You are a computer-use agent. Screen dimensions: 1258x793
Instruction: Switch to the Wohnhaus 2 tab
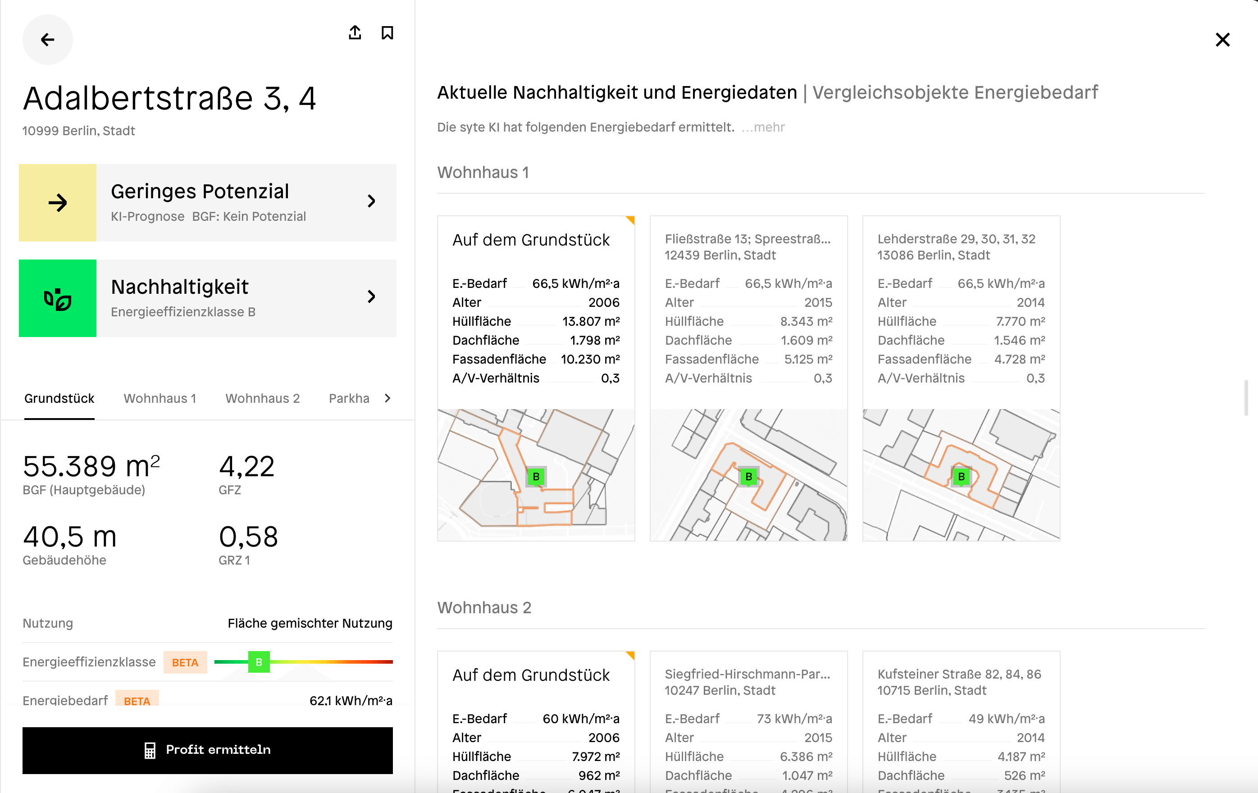(x=262, y=399)
